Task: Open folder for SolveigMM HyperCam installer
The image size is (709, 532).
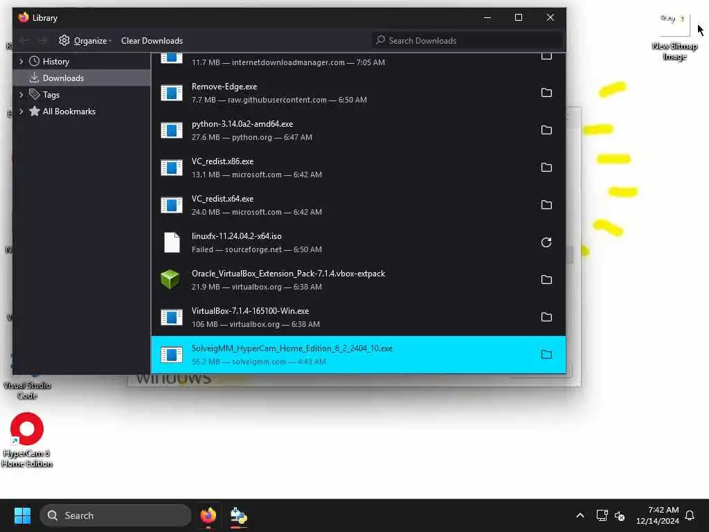Action: 546,355
